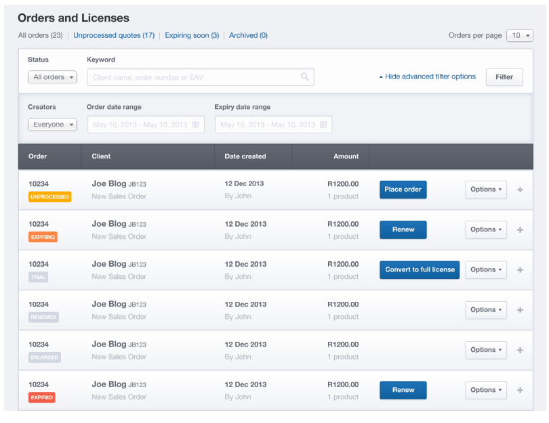Open the Orders per page dropdown
Viewport: 549px width, 423px height.
(x=520, y=35)
